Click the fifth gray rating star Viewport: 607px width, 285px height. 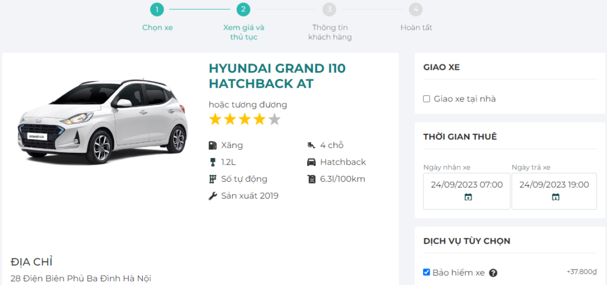[274, 120]
